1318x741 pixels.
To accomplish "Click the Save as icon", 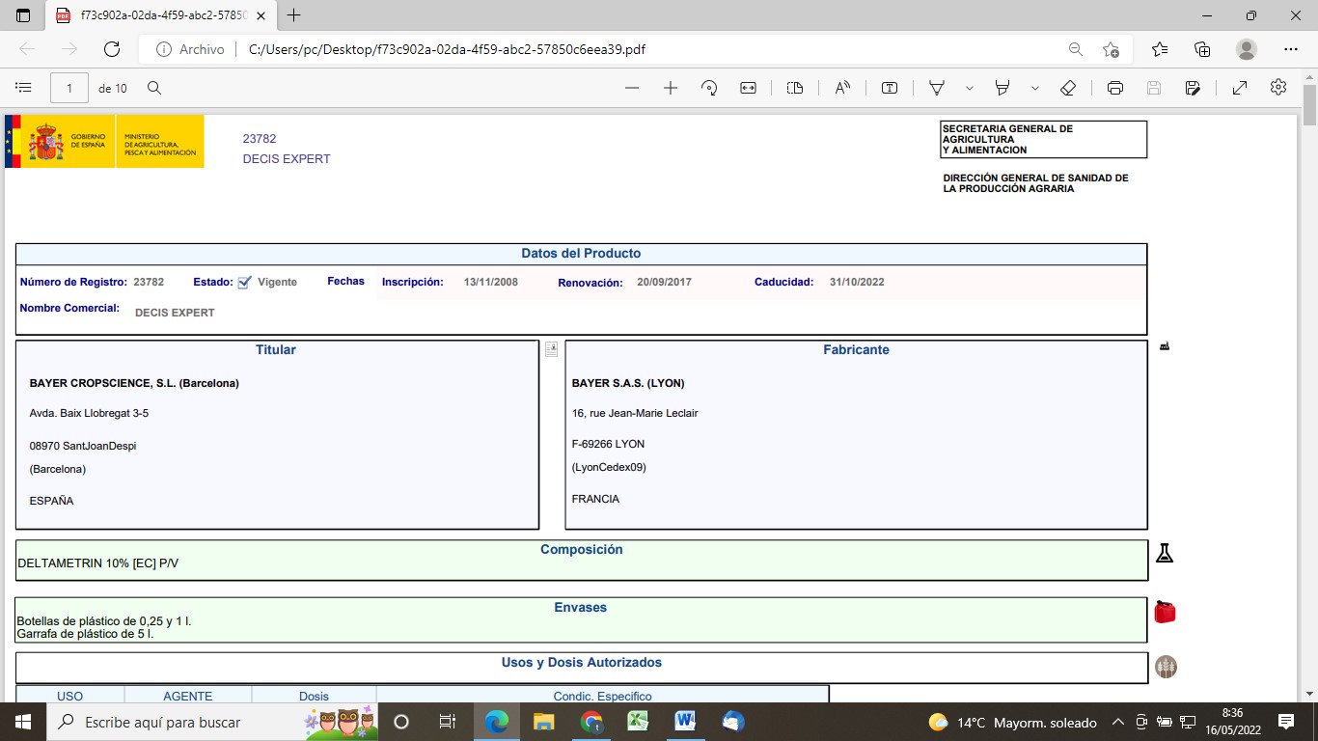I will coord(1193,88).
